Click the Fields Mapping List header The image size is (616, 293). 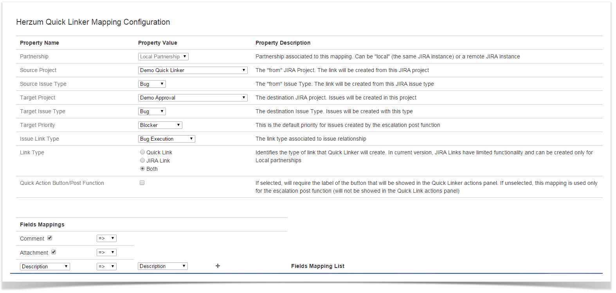pyautogui.click(x=317, y=266)
